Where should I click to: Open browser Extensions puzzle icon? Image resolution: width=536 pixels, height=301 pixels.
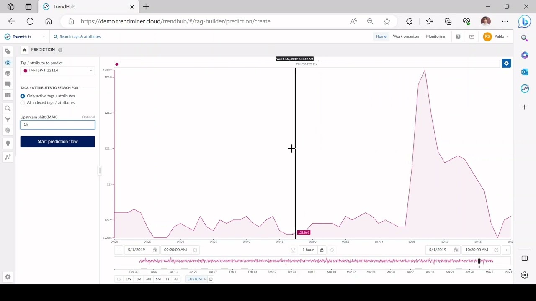(x=409, y=21)
